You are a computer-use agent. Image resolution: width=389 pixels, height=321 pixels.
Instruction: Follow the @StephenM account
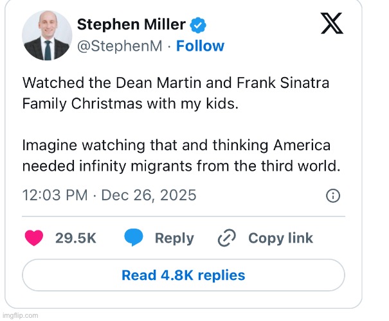click(x=200, y=46)
